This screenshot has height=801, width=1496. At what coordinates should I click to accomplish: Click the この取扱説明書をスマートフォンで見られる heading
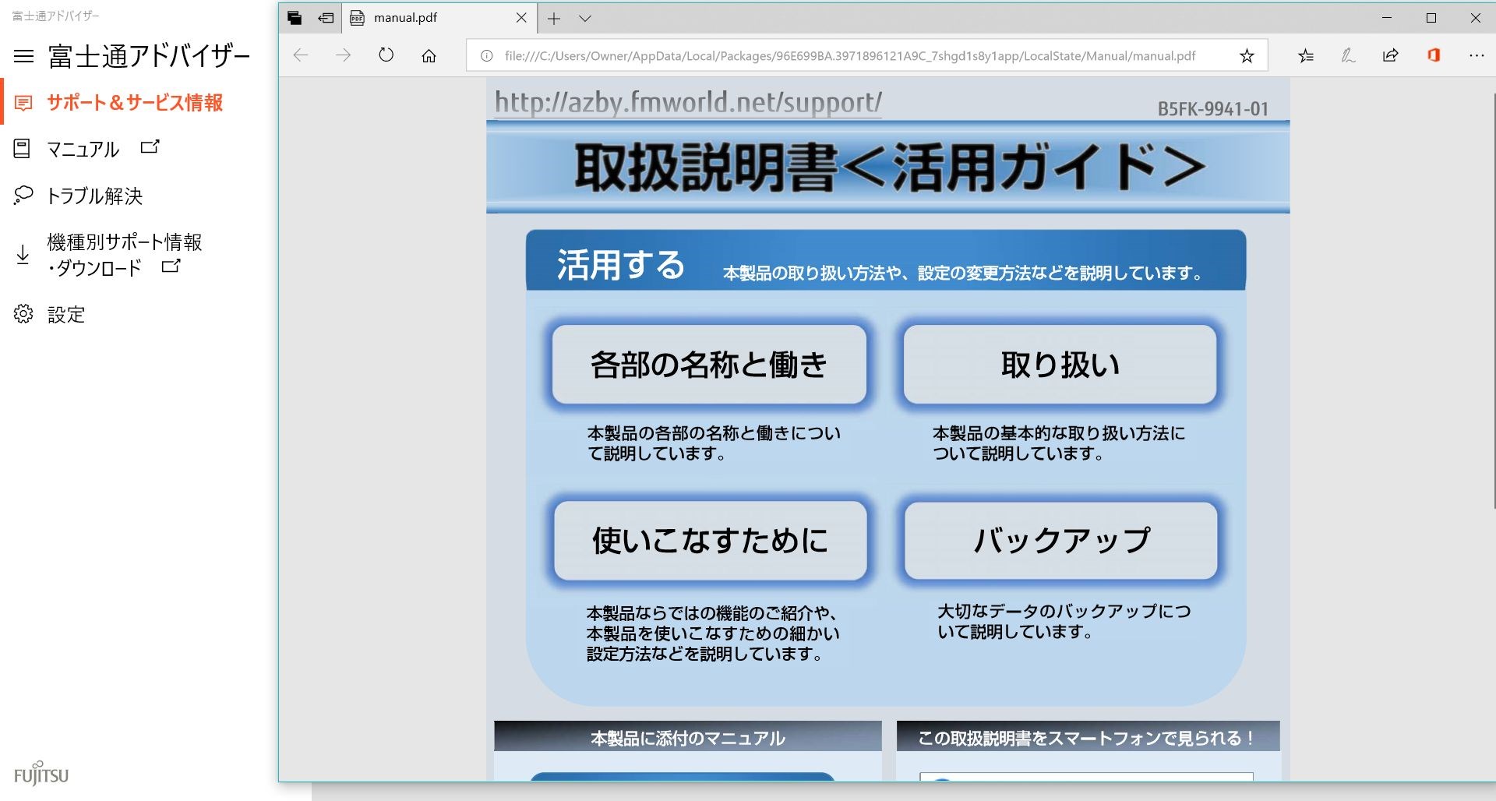point(1088,737)
